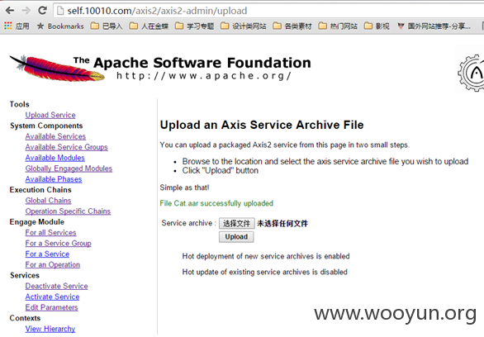Open the 国外网站推荐 bookmark
Viewport: 484px width, 337px height.
click(434, 26)
